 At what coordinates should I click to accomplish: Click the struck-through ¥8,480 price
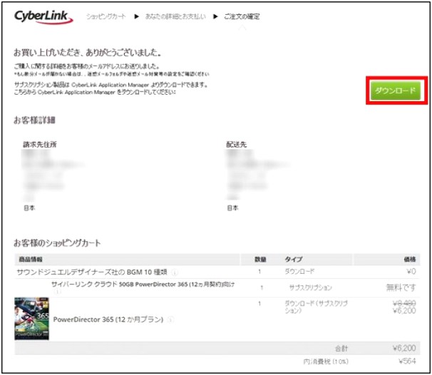(404, 304)
